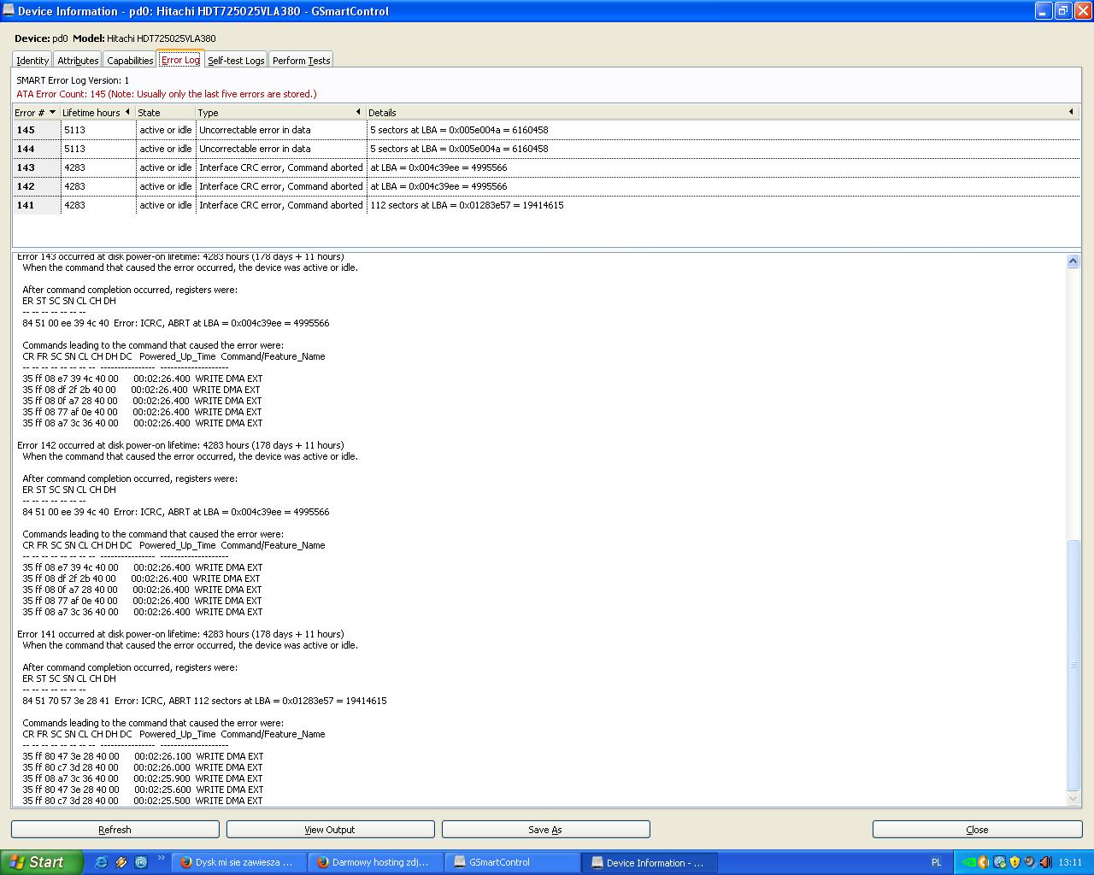Screen dimensions: 1094x875
Task: Select error row 142
Action: click(546, 186)
